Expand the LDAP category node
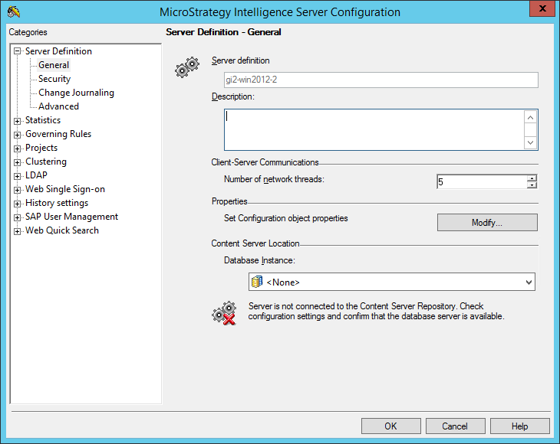Viewport: 560px width, 444px height. tap(18, 175)
